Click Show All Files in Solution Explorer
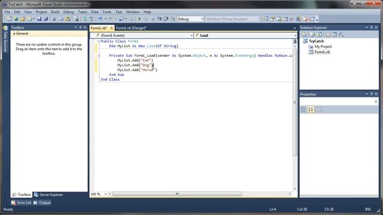The width and height of the screenshot is (383, 215). [312, 35]
